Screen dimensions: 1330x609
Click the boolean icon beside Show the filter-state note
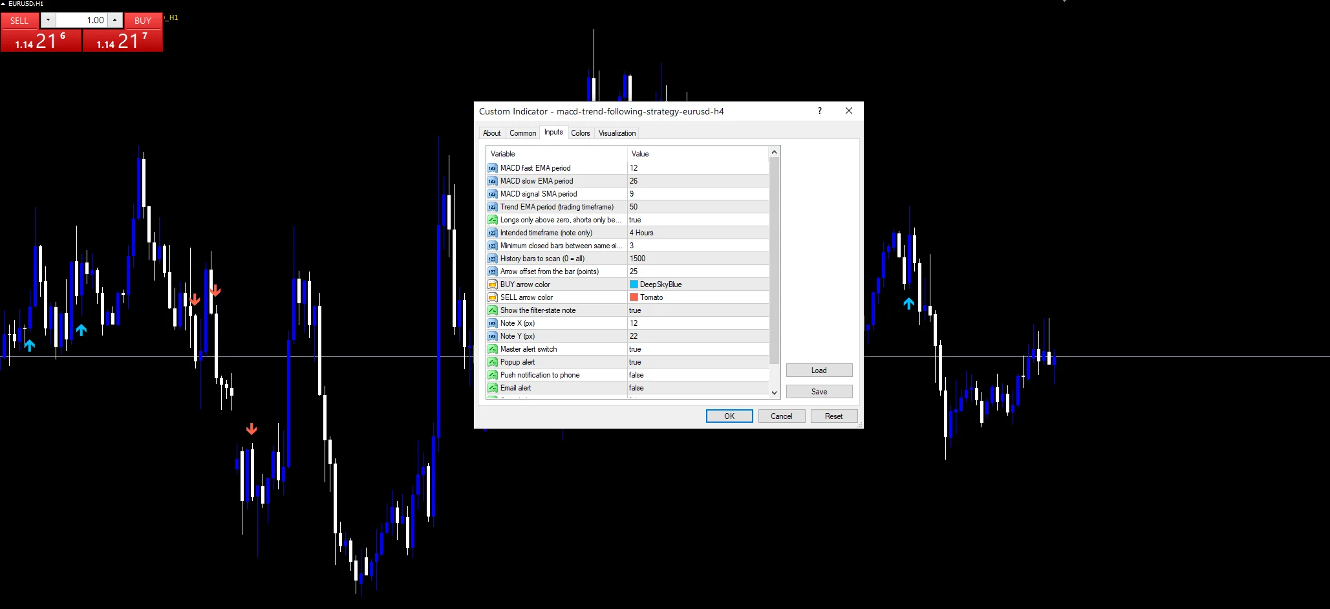point(493,310)
